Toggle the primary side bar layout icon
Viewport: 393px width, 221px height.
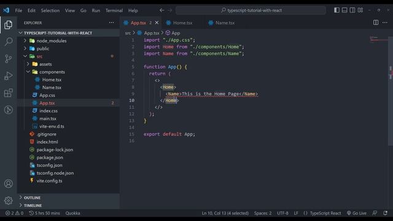click(x=337, y=10)
